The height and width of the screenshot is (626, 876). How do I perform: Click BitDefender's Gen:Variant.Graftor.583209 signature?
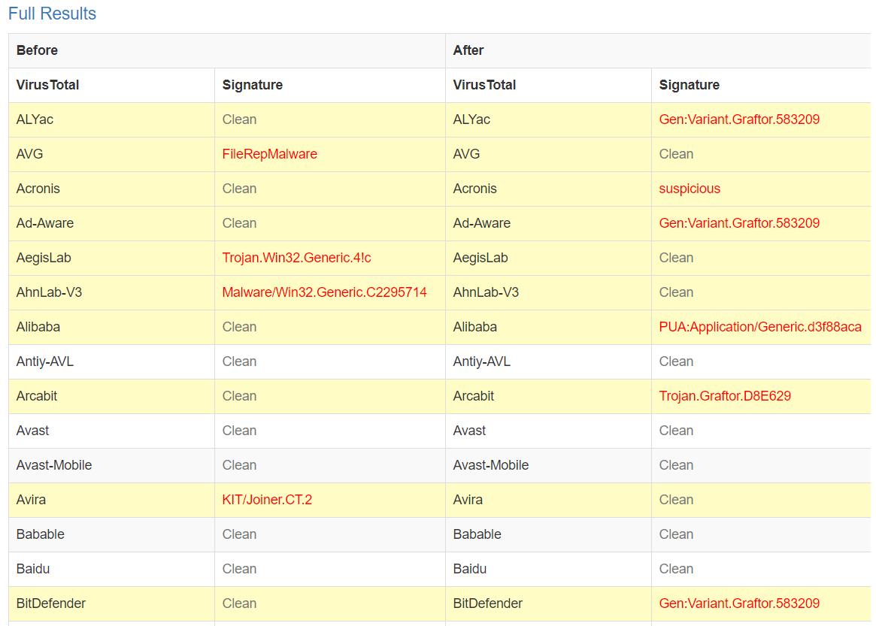point(739,603)
